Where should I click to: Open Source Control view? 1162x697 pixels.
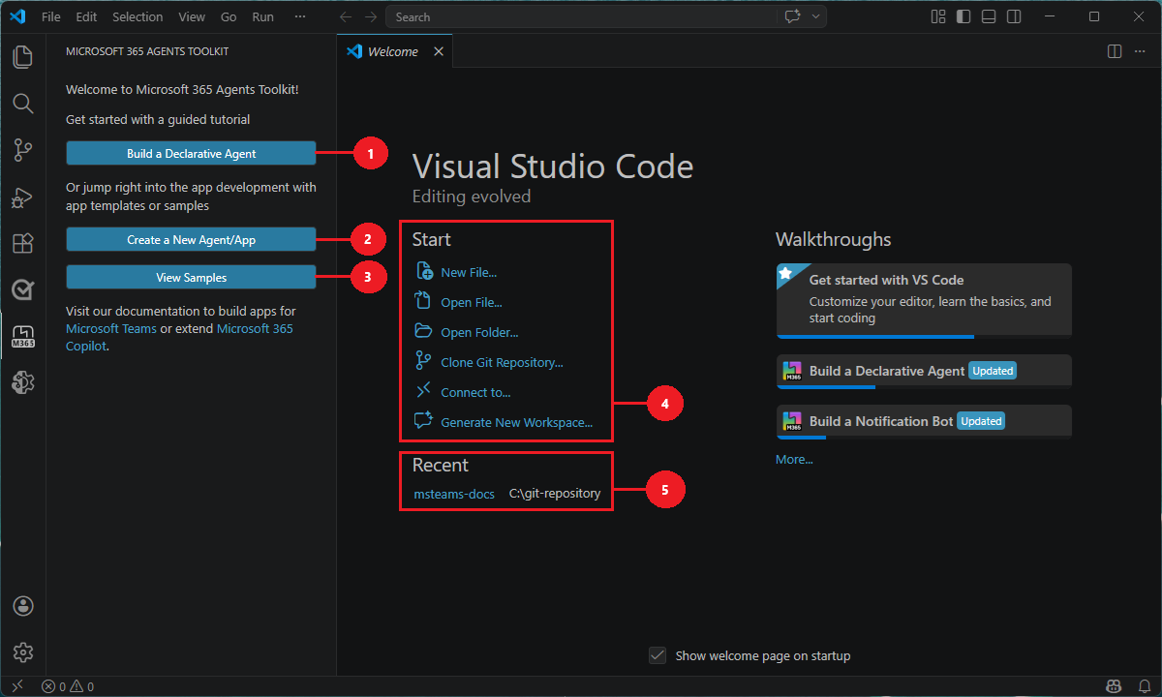22,149
